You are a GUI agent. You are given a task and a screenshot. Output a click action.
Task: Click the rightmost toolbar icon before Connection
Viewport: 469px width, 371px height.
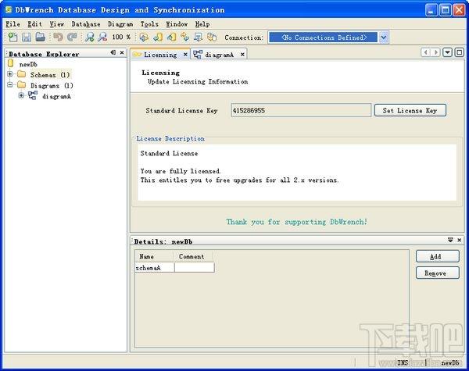click(x=212, y=37)
